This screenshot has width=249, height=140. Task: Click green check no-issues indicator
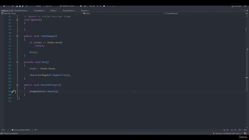coord(12,130)
